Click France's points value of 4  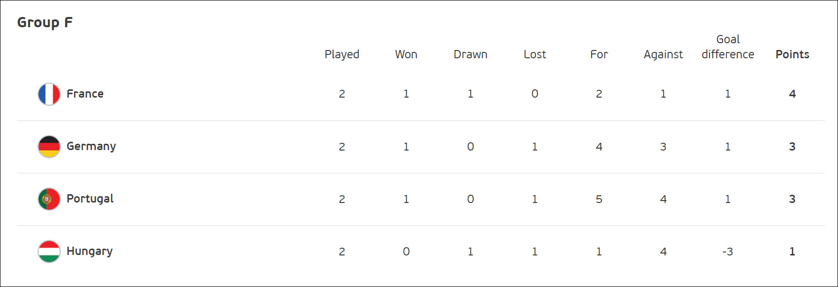click(792, 94)
